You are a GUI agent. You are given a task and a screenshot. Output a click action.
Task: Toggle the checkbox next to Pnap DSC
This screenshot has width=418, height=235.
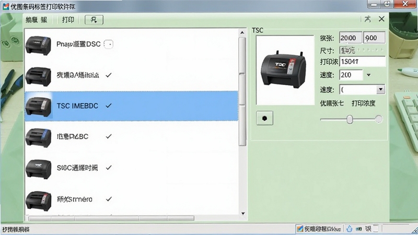coord(109,44)
